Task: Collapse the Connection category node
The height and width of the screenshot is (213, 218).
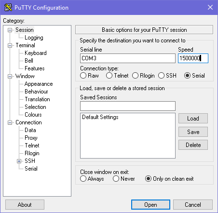Action: point(10,122)
